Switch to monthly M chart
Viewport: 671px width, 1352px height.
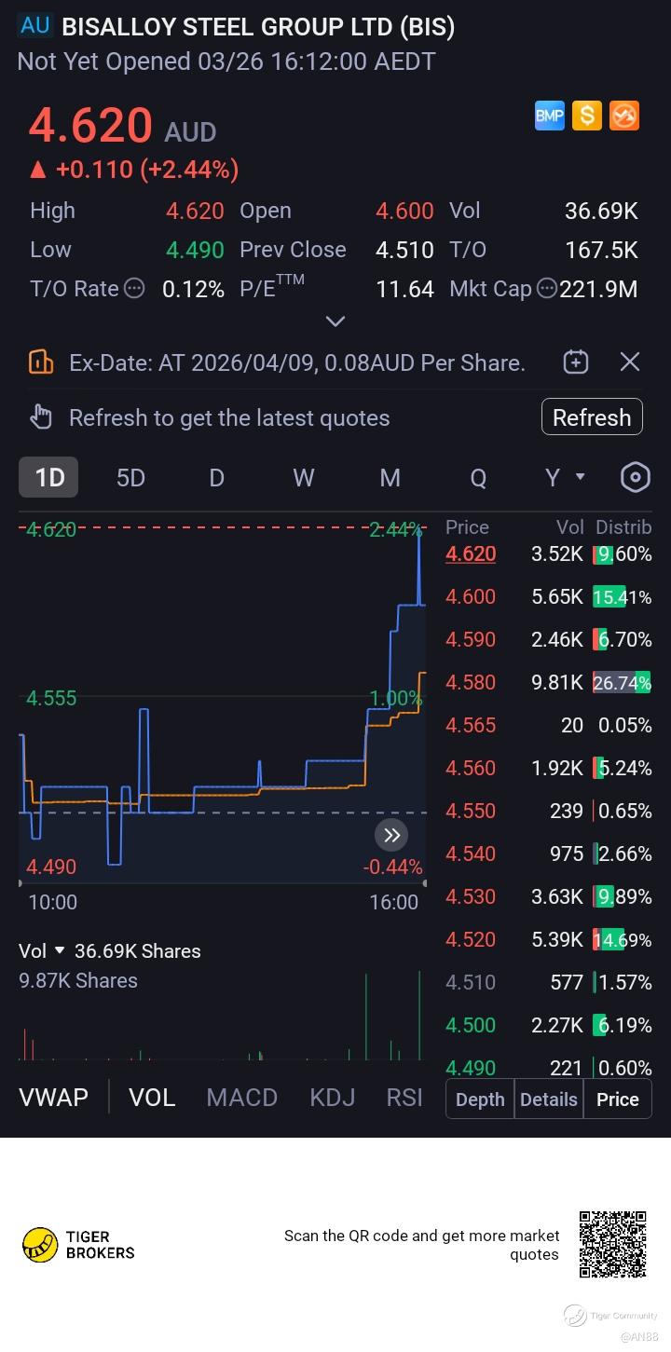click(390, 478)
